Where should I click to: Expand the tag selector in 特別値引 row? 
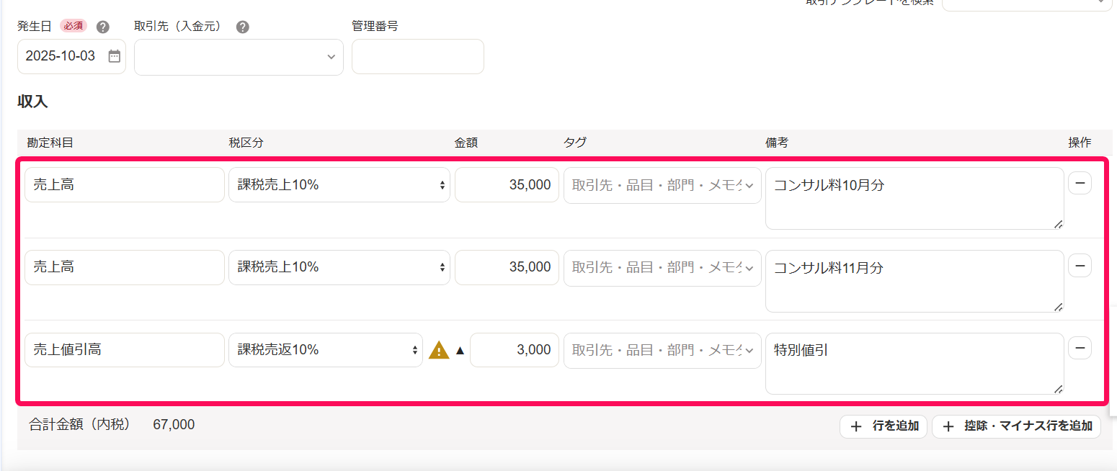click(662, 350)
